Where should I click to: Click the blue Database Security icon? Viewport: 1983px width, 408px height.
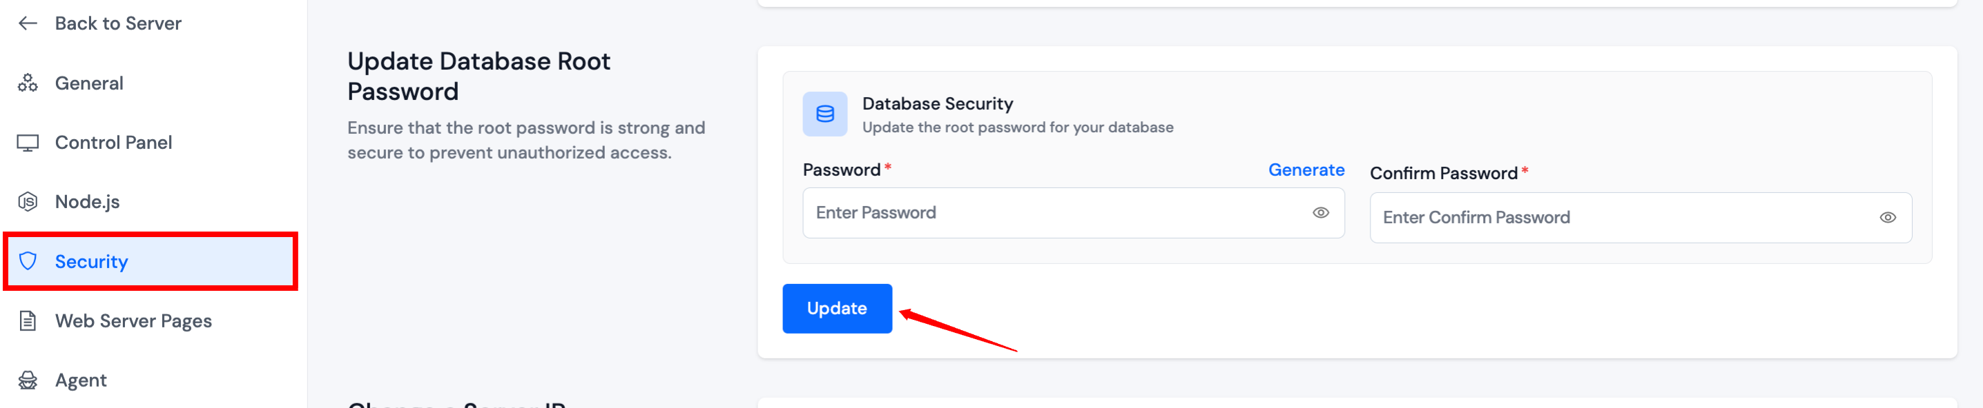click(x=824, y=114)
